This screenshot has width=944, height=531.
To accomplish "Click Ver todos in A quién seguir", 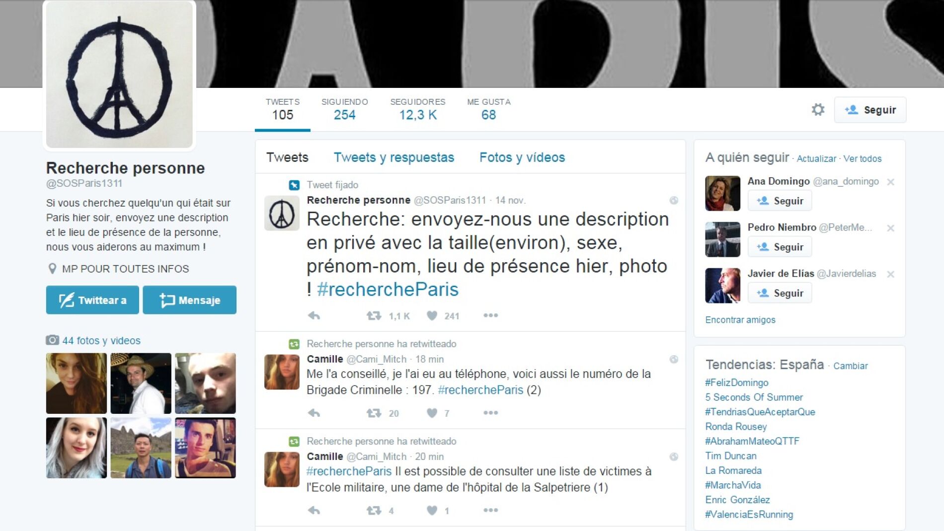I will coord(863,158).
